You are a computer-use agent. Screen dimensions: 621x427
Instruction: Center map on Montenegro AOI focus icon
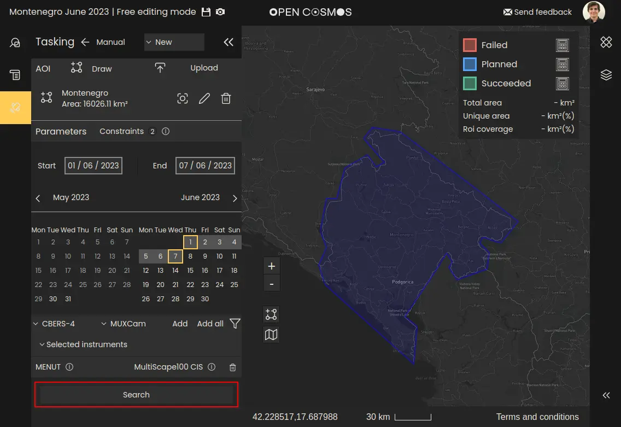pyautogui.click(x=183, y=98)
